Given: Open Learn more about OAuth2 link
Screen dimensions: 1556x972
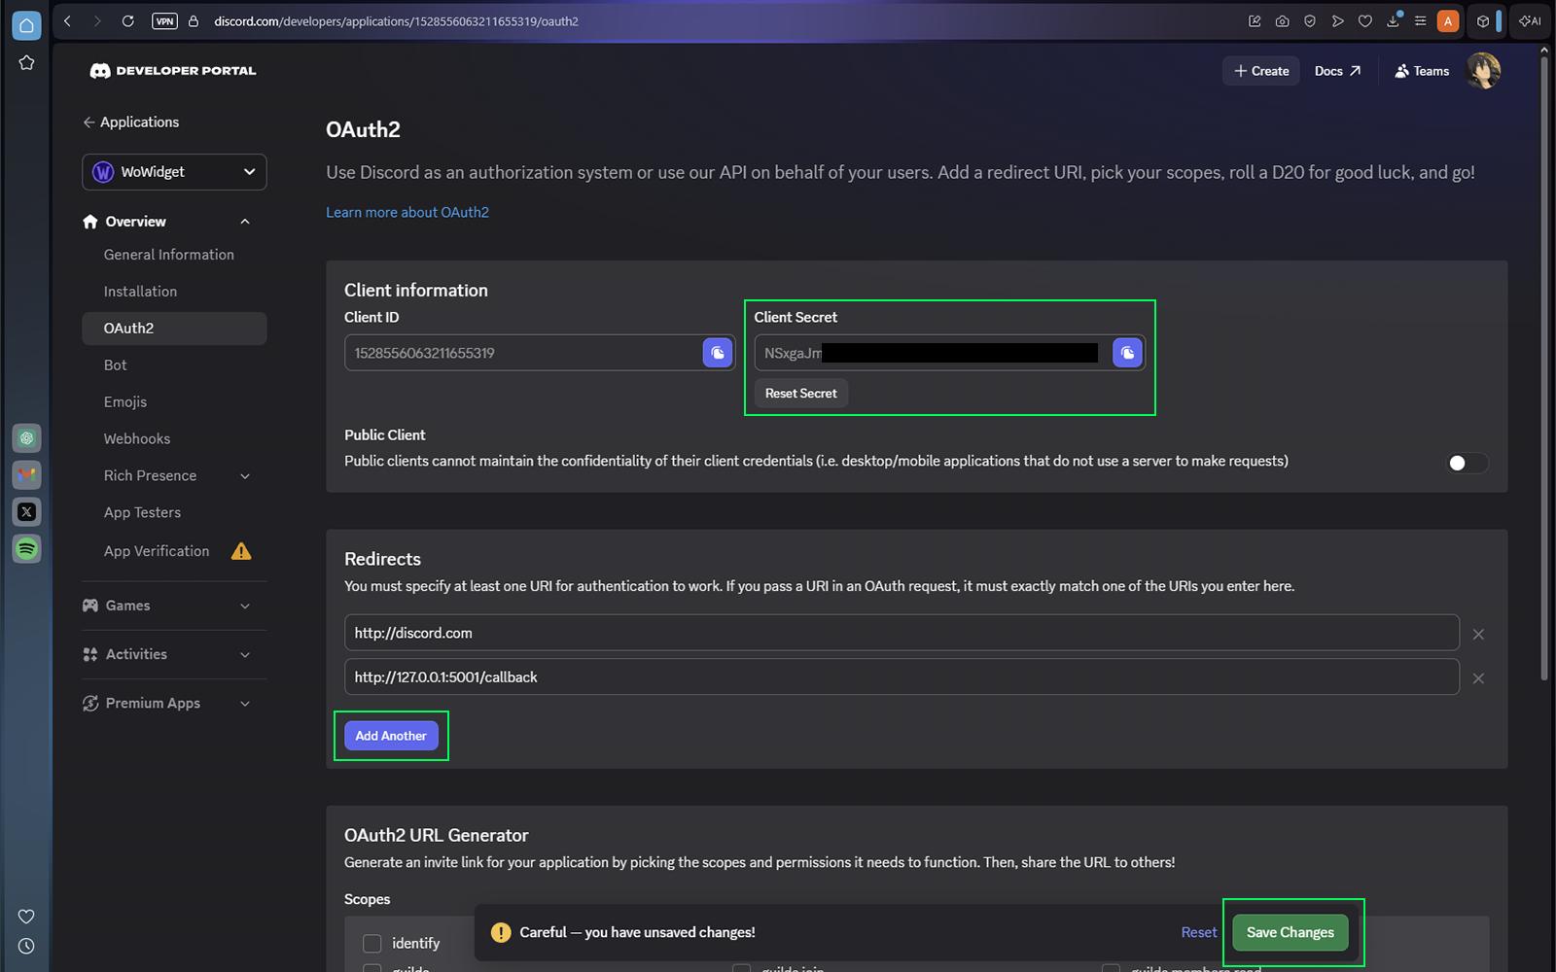Looking at the screenshot, I should [x=407, y=212].
